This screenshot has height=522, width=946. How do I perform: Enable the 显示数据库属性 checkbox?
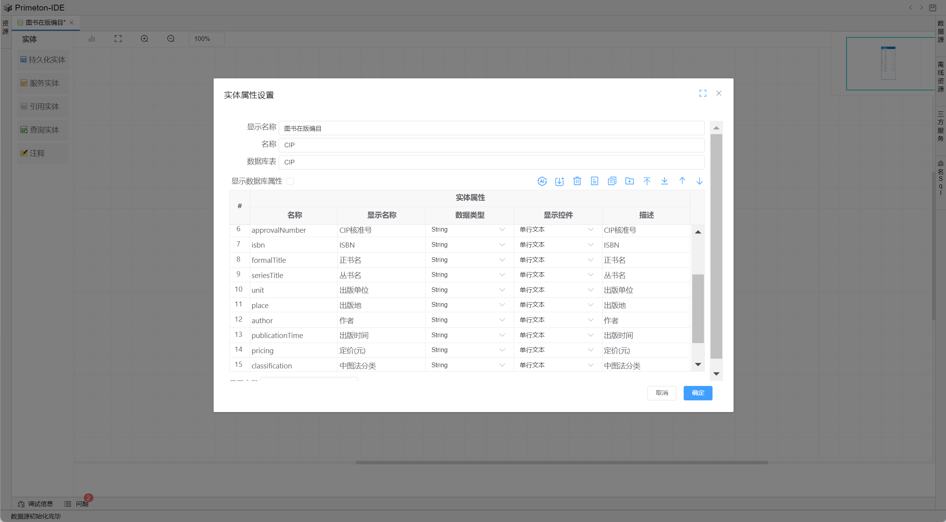pyautogui.click(x=290, y=181)
